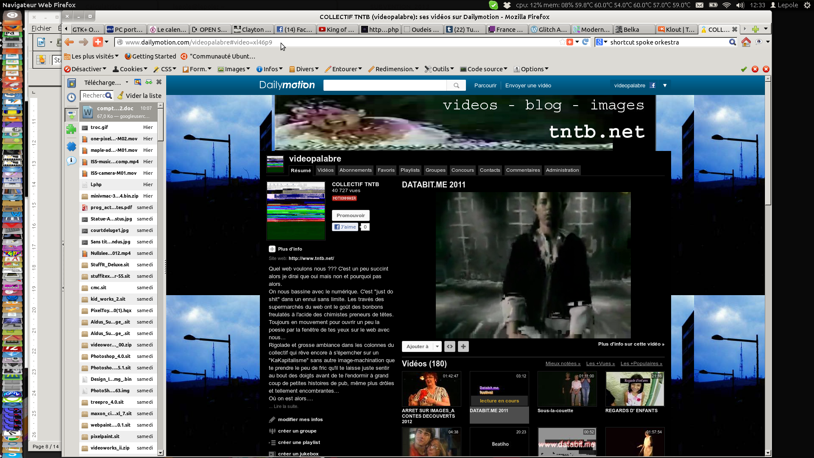Image resolution: width=814 pixels, height=458 pixels.
Task: Click the reload page icon
Action: [585, 42]
